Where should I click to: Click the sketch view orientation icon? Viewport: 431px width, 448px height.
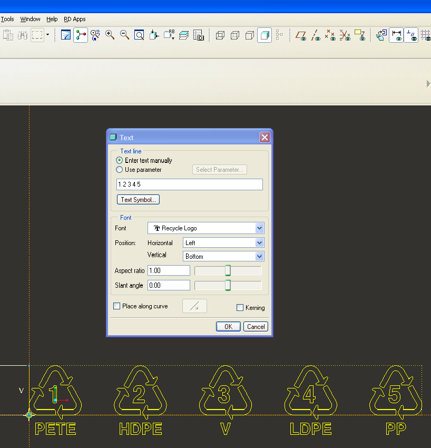[x=381, y=35]
